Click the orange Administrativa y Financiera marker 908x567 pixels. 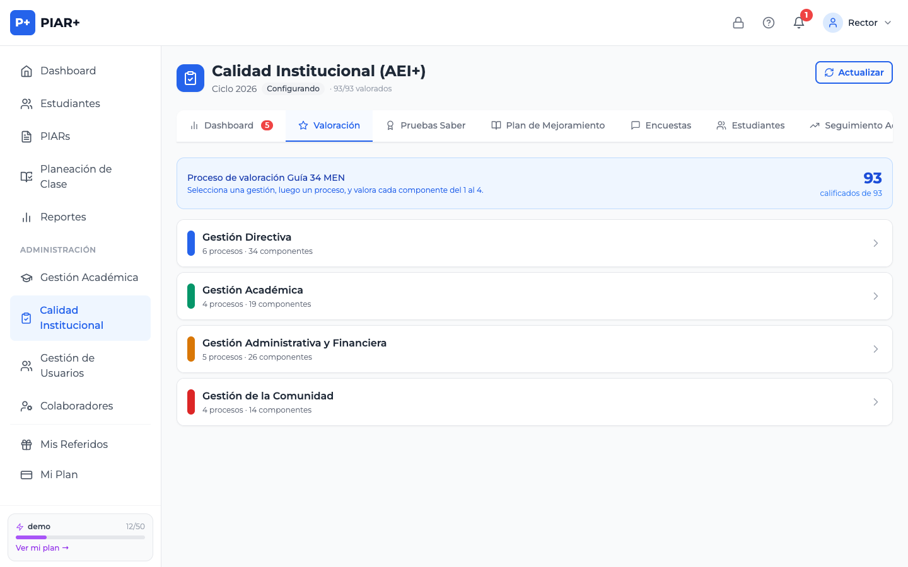[191, 349]
